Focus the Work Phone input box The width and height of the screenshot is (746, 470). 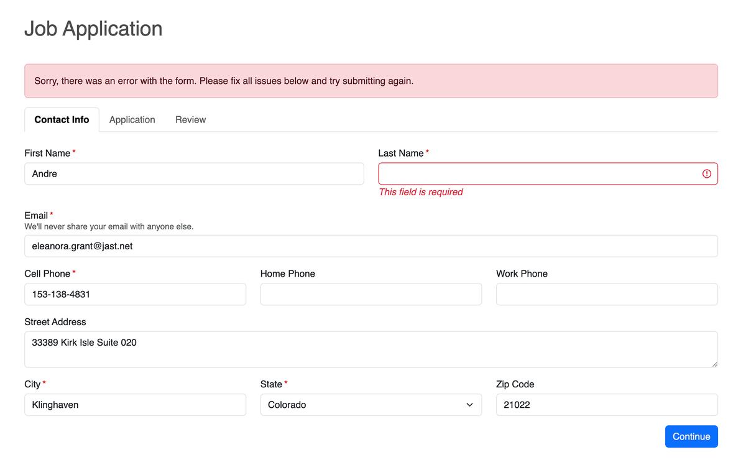click(606, 295)
